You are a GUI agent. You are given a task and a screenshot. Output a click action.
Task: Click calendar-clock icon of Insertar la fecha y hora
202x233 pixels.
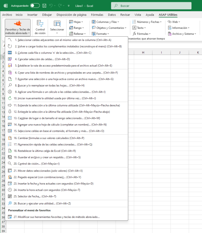pos(10,183)
